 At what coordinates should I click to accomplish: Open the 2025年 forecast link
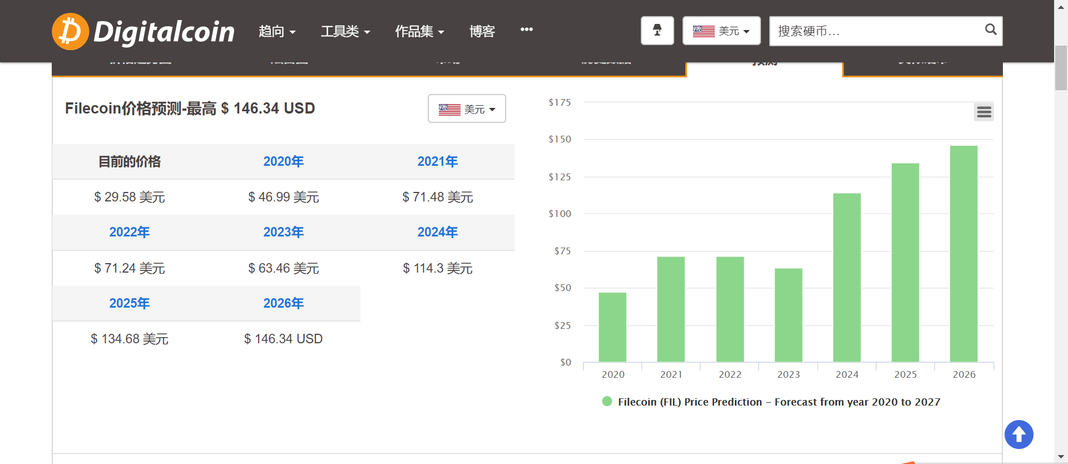130,303
